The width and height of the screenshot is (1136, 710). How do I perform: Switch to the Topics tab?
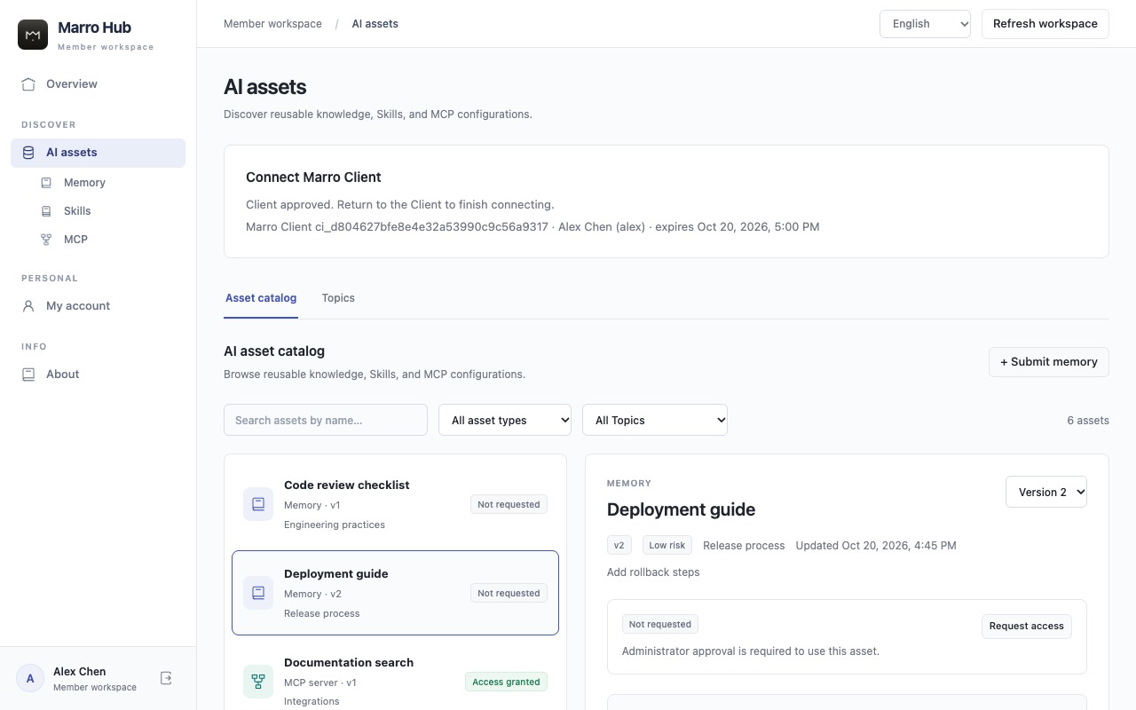tap(338, 298)
